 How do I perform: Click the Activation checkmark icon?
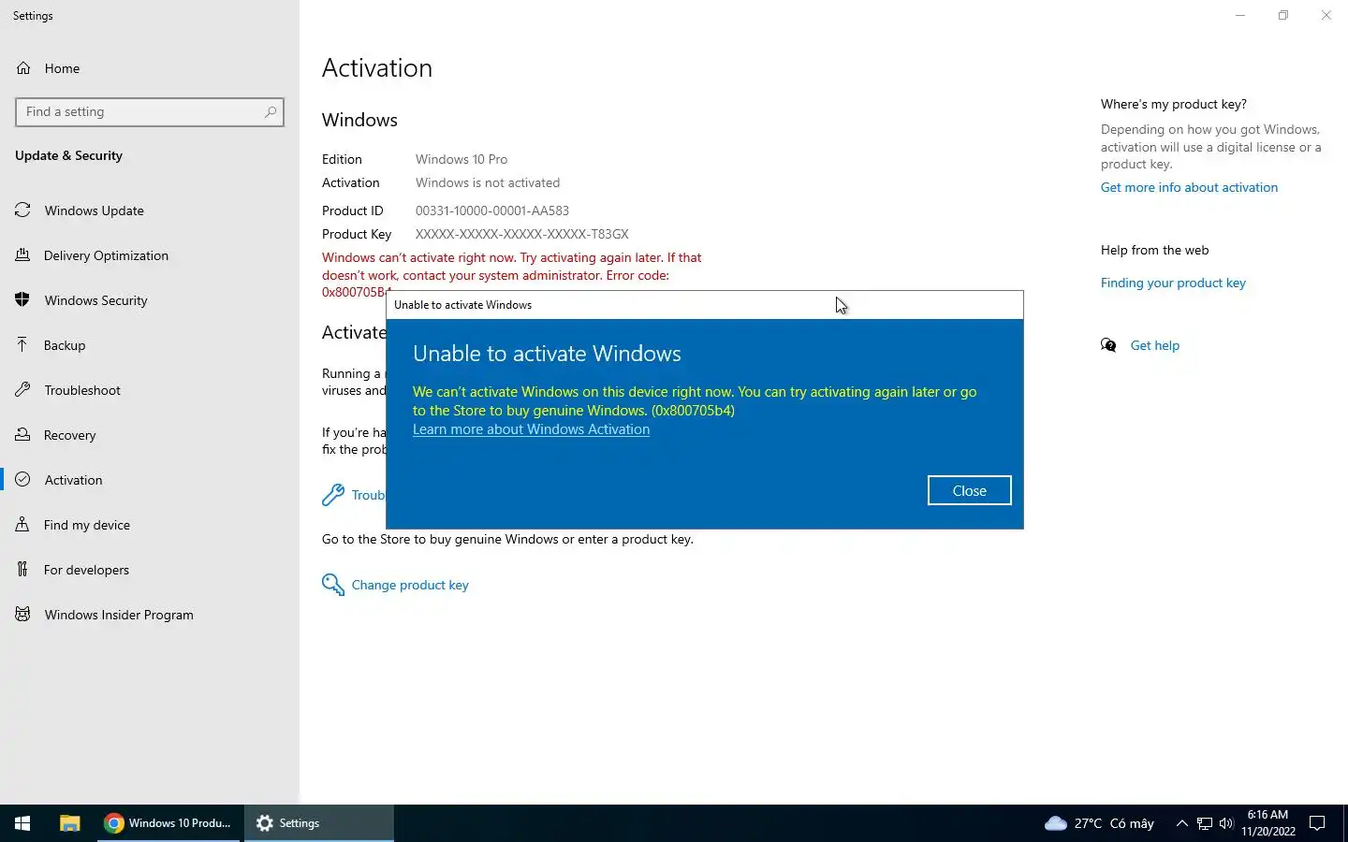pyautogui.click(x=23, y=480)
